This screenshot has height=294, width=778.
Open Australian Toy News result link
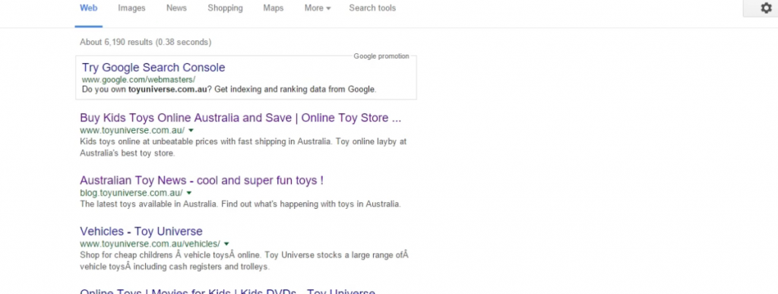pos(201,181)
